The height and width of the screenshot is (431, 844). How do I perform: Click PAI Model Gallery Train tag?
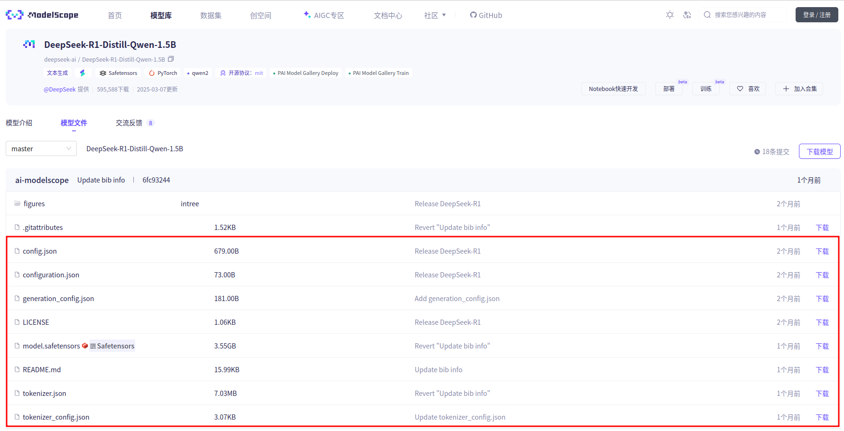pos(379,73)
